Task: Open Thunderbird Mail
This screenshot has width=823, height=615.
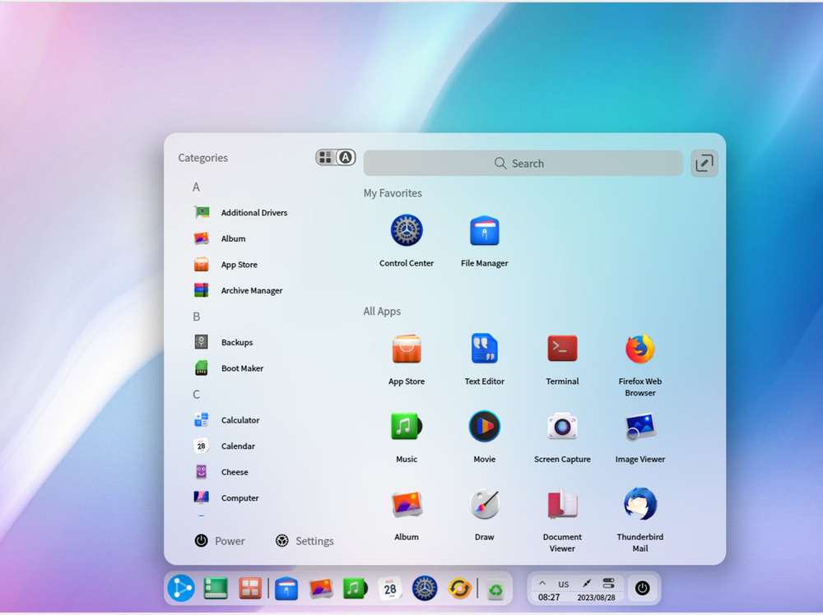Action: [x=639, y=505]
